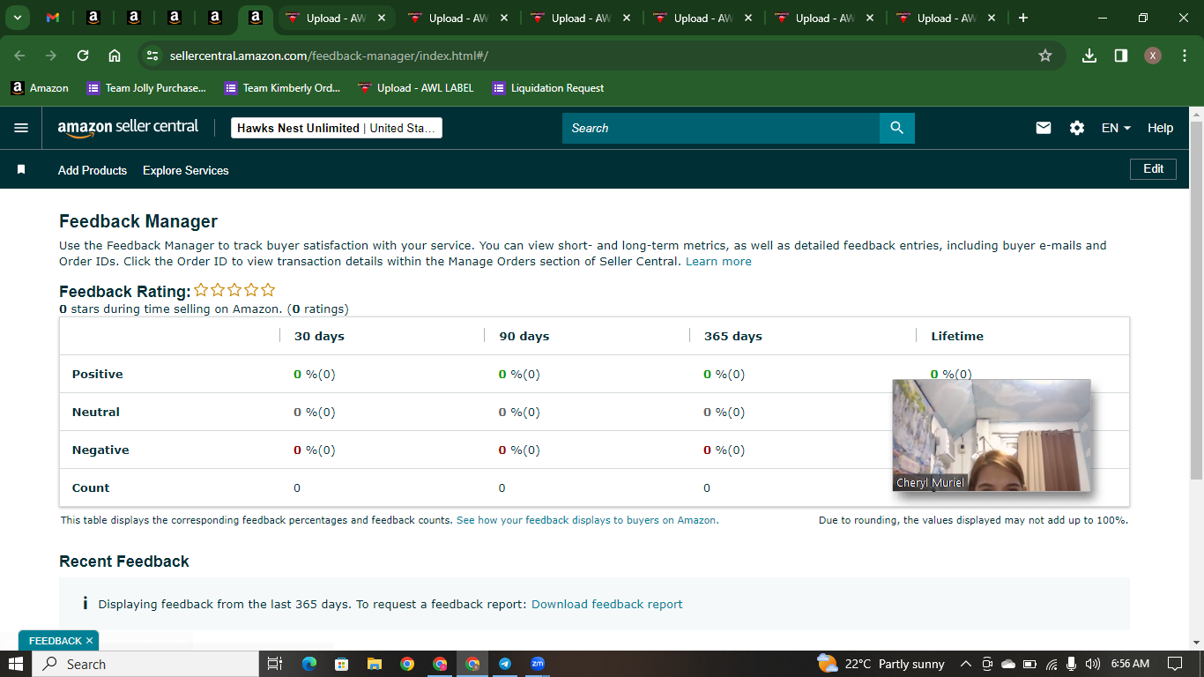Viewport: 1204px width, 677px height.
Task: Open the FEEDBACK tab at bottom left
Action: [55, 641]
